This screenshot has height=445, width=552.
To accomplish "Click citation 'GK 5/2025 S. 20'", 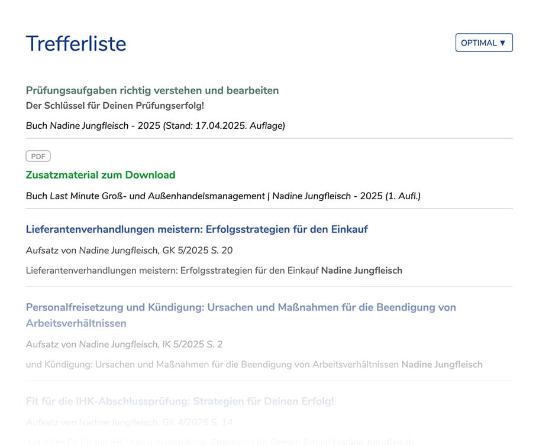I will tap(197, 251).
